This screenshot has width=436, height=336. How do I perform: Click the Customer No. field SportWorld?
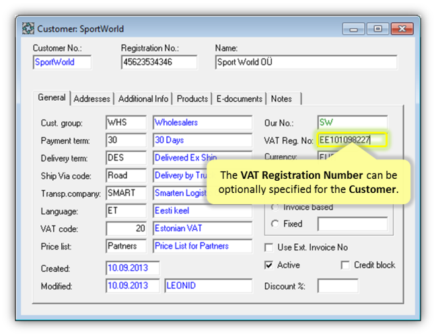63,62
